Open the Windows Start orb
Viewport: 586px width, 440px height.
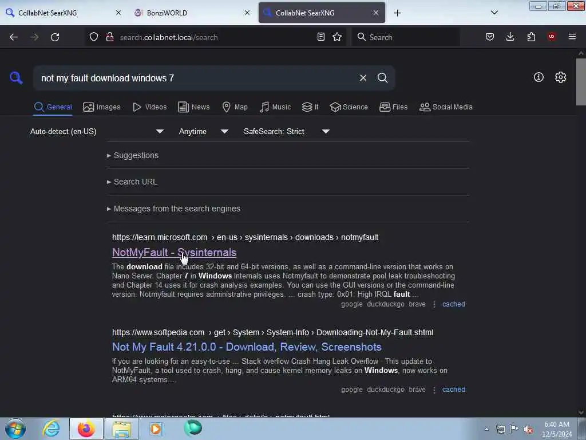pos(15,429)
